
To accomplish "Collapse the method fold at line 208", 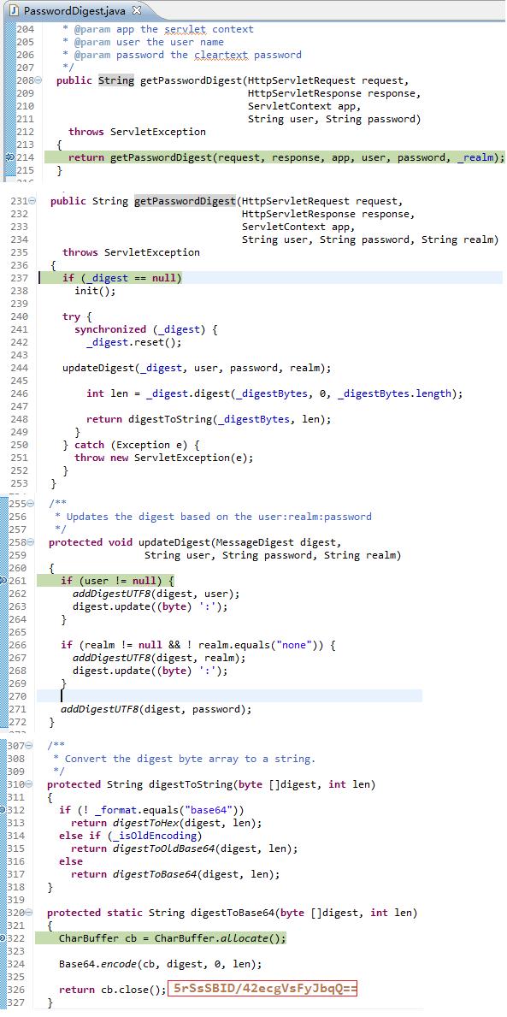I will [x=38, y=80].
